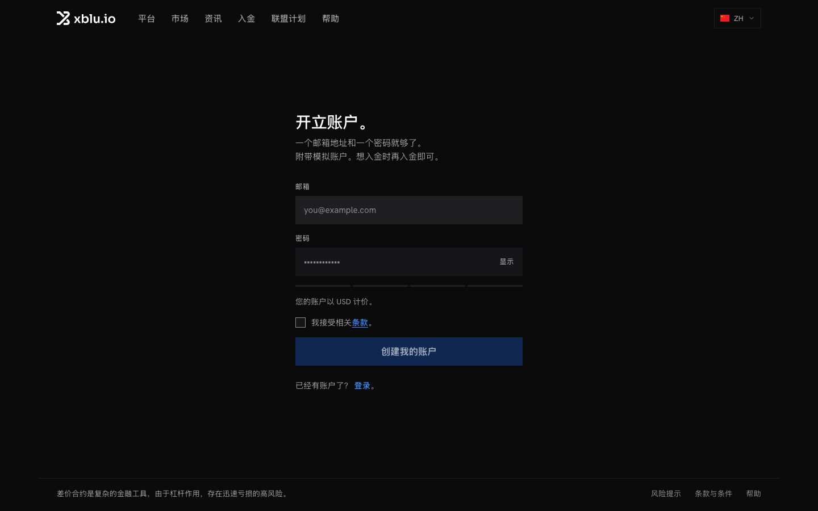
Task: Open 风险提示 in the footer
Action: click(x=666, y=494)
